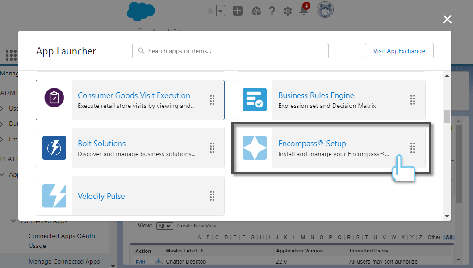Click drag handle on Encompass Setup card
473x268 pixels.
[x=413, y=148]
